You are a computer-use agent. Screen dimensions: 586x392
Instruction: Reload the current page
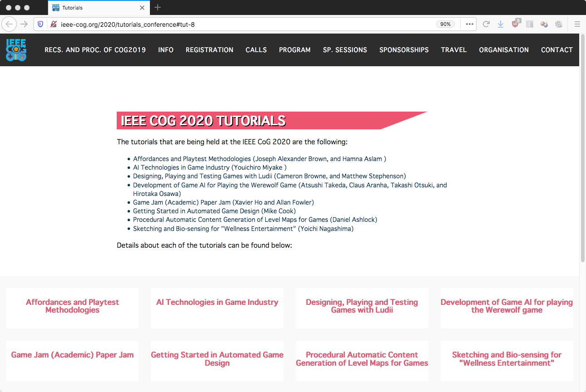point(486,24)
